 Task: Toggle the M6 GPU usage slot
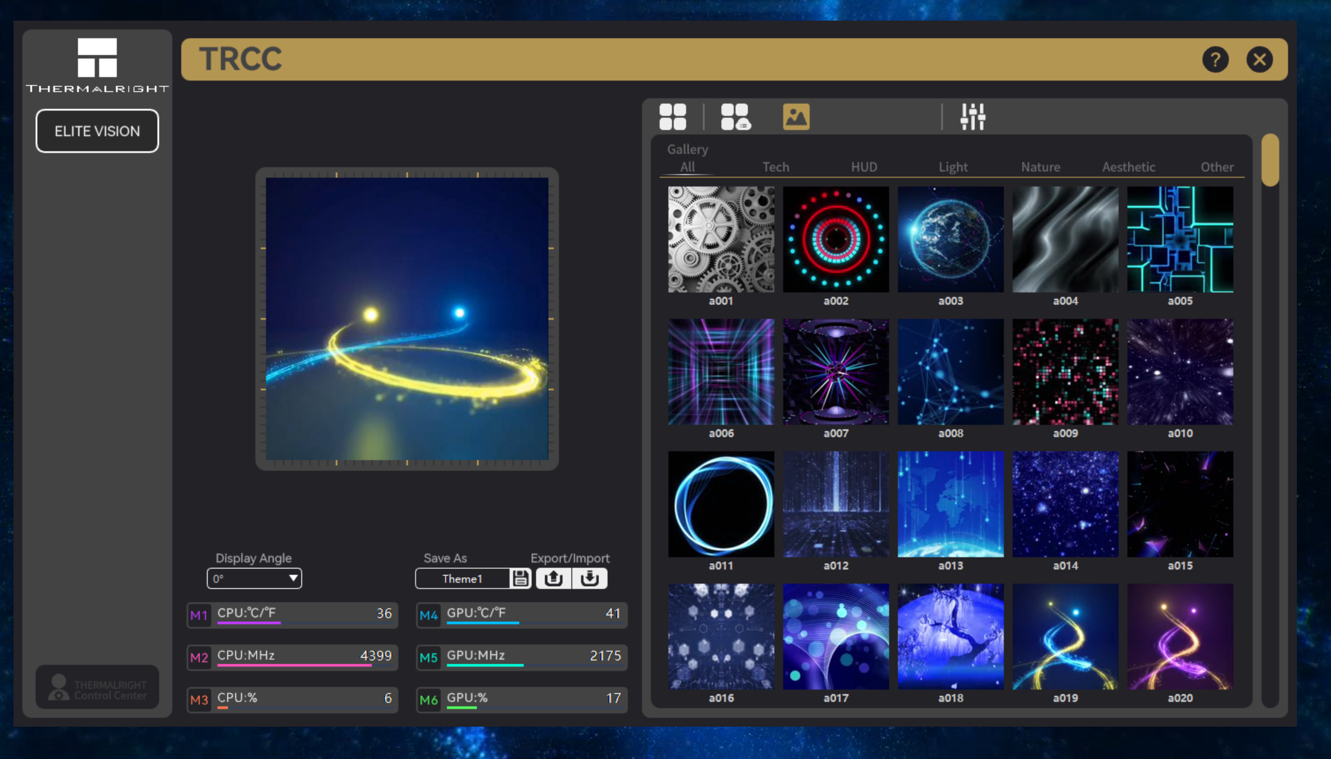point(428,700)
